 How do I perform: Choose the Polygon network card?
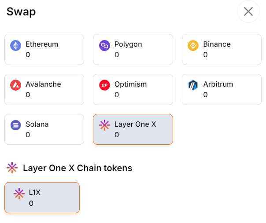coord(133,50)
